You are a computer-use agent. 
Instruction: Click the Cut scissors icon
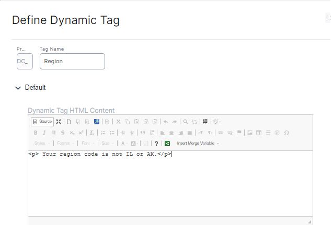click(118, 122)
